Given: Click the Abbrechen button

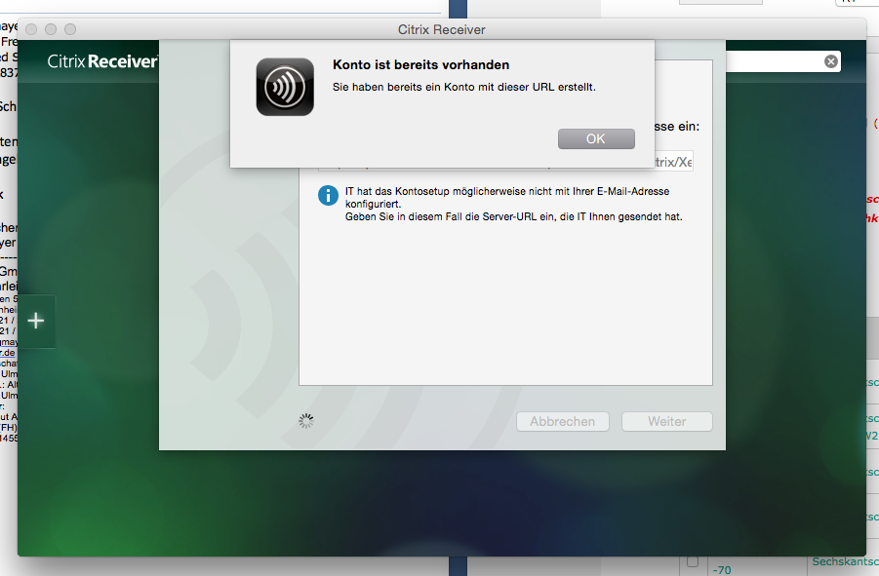Looking at the screenshot, I should [562, 421].
